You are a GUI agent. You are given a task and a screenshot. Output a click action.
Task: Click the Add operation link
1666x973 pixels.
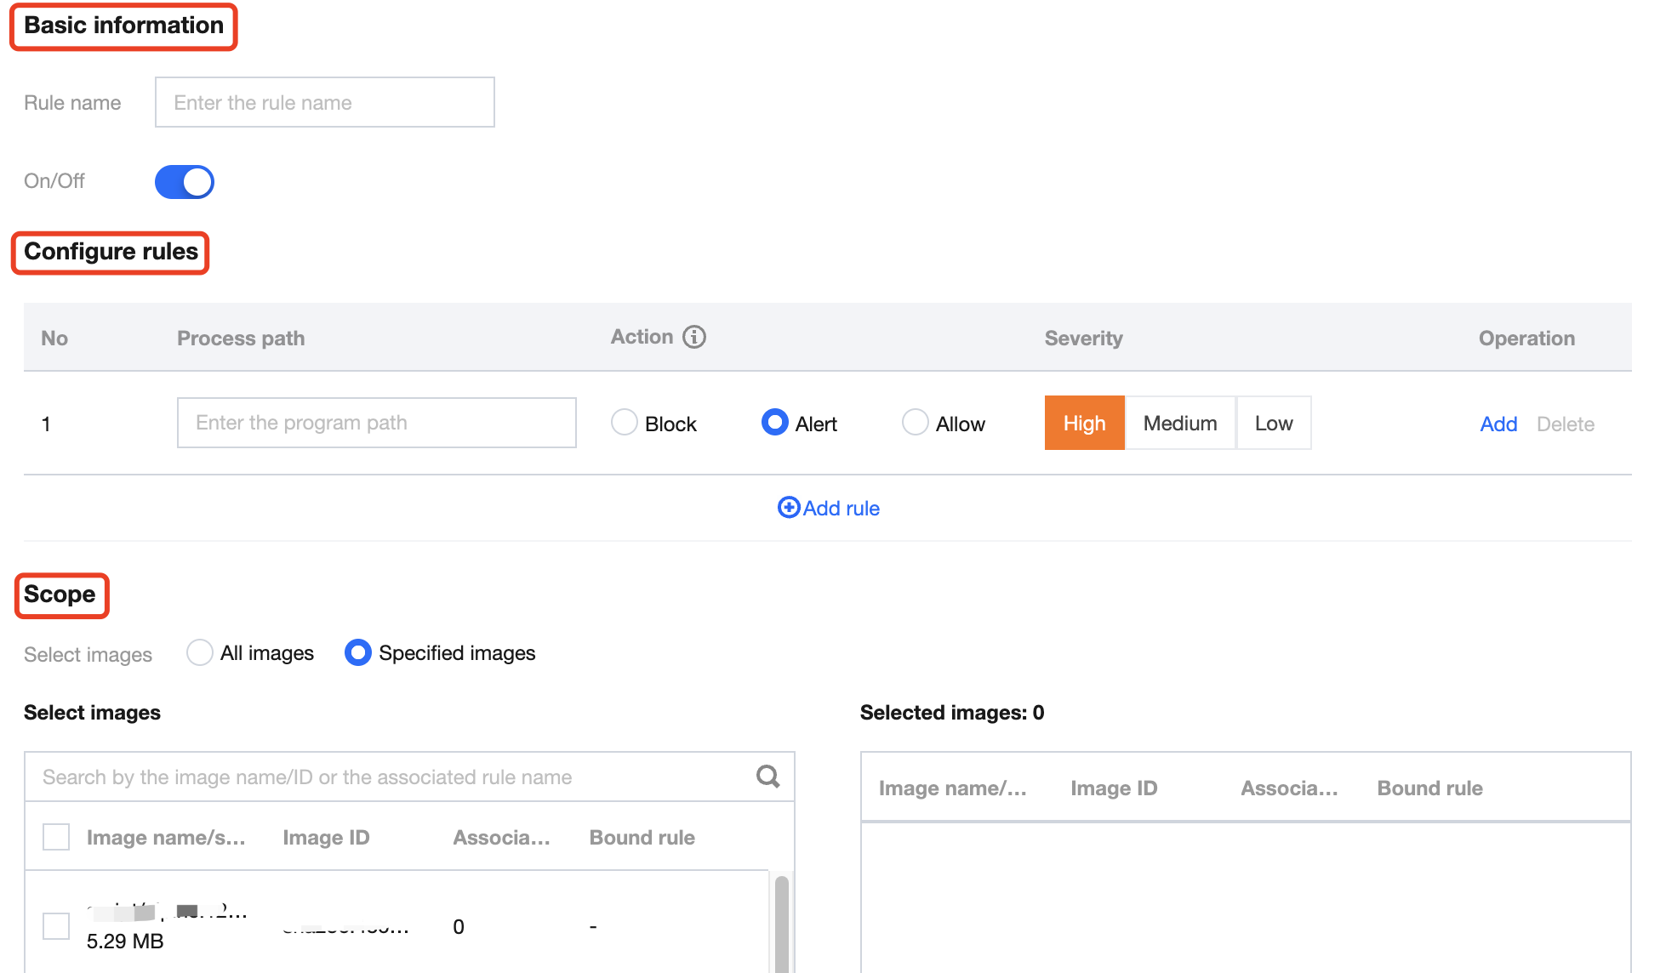click(1498, 424)
